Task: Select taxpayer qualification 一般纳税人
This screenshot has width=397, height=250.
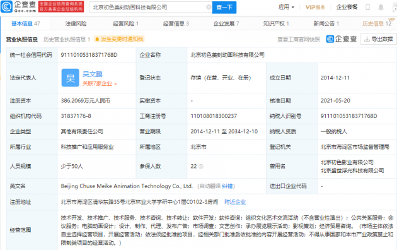Action: (334, 131)
